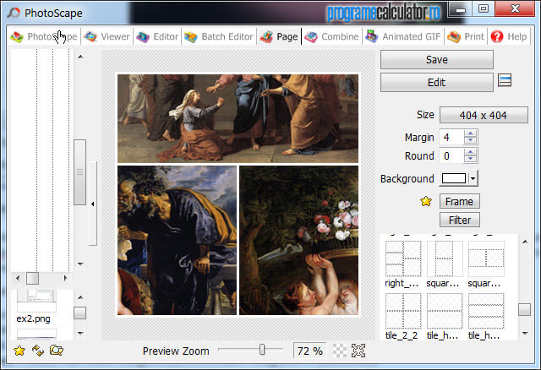Screen dimensions: 541x370
Task: Click the bottom-right collage photo with flowers
Action: [x=298, y=241]
